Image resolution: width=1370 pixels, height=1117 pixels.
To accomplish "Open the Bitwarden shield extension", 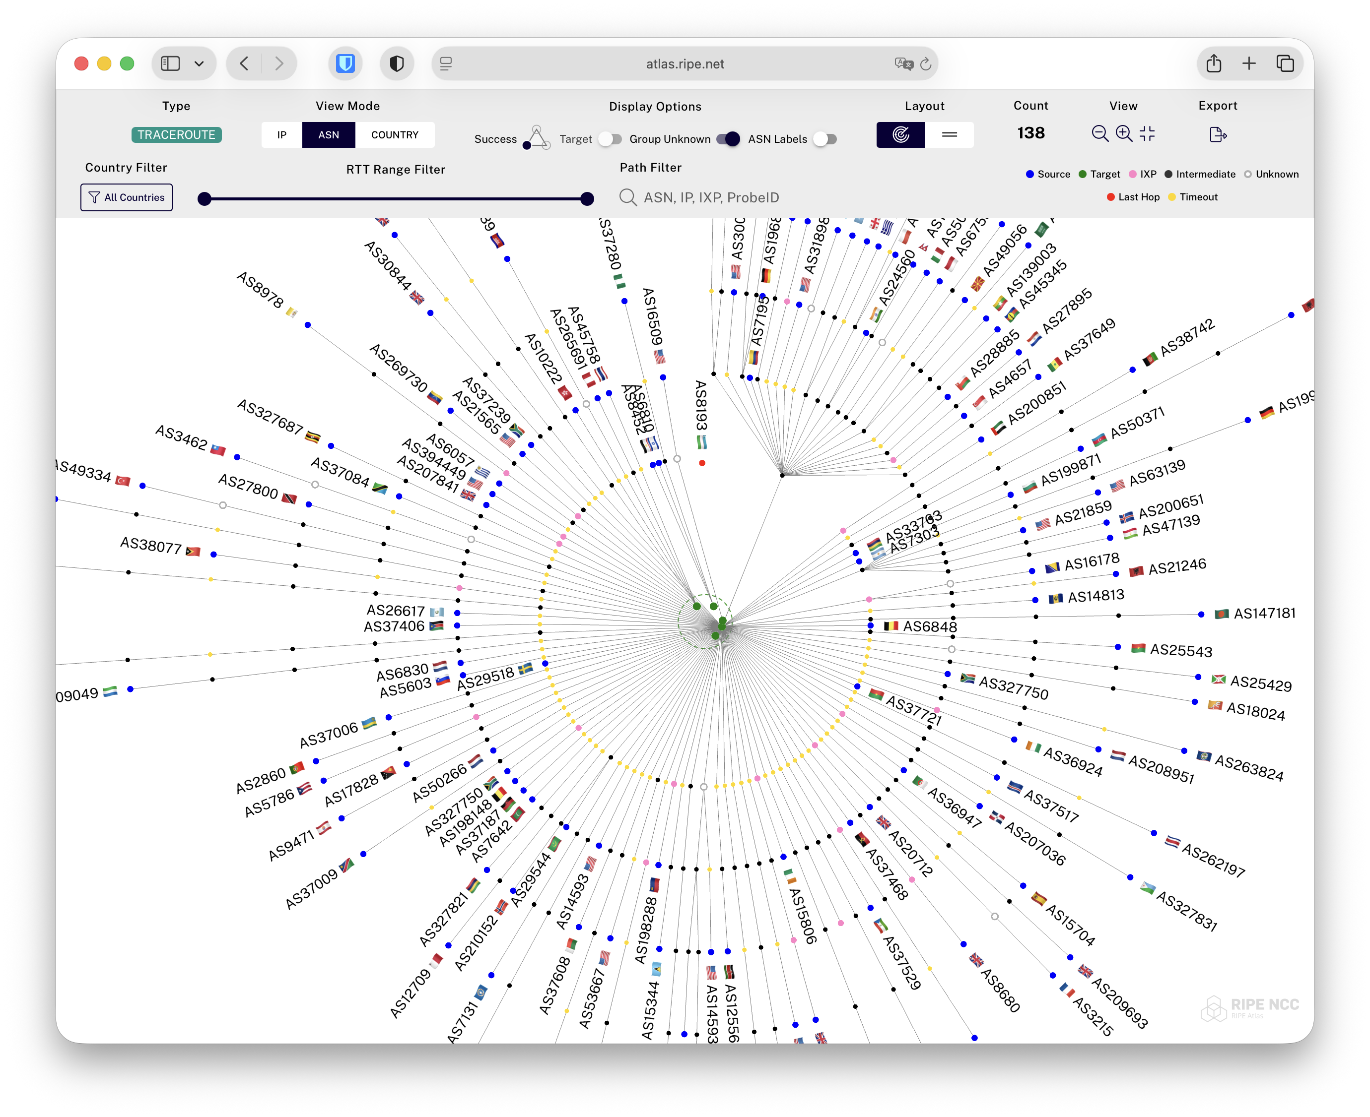I will pyautogui.click(x=345, y=63).
